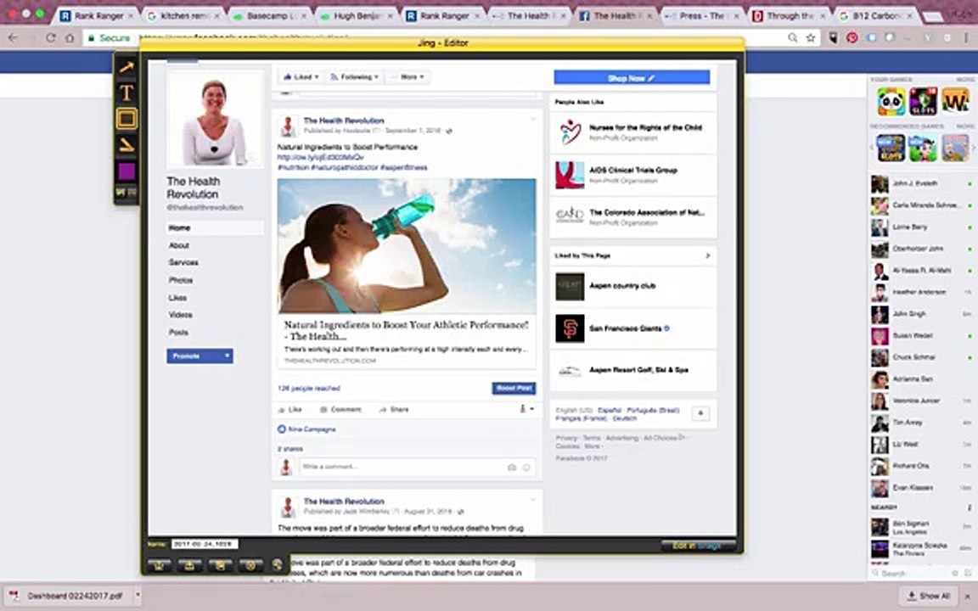Bookmark page with star icon

click(811, 38)
